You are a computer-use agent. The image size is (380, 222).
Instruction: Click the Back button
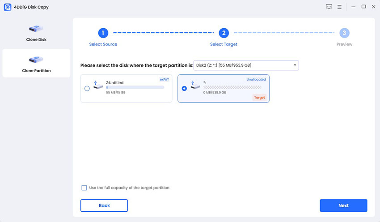tap(104, 205)
